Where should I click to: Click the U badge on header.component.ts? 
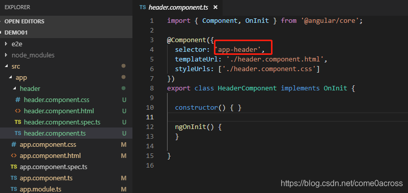(x=124, y=134)
